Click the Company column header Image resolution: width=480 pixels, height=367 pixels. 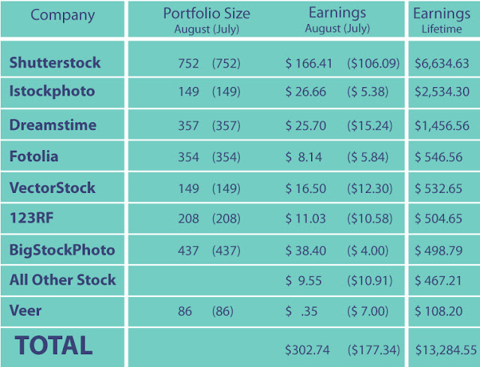point(62,15)
